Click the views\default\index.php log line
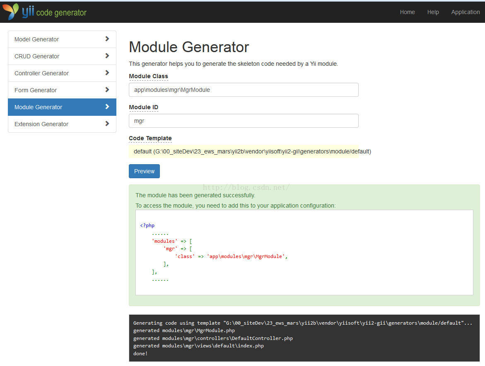This screenshot has width=485, height=366. (x=198, y=346)
